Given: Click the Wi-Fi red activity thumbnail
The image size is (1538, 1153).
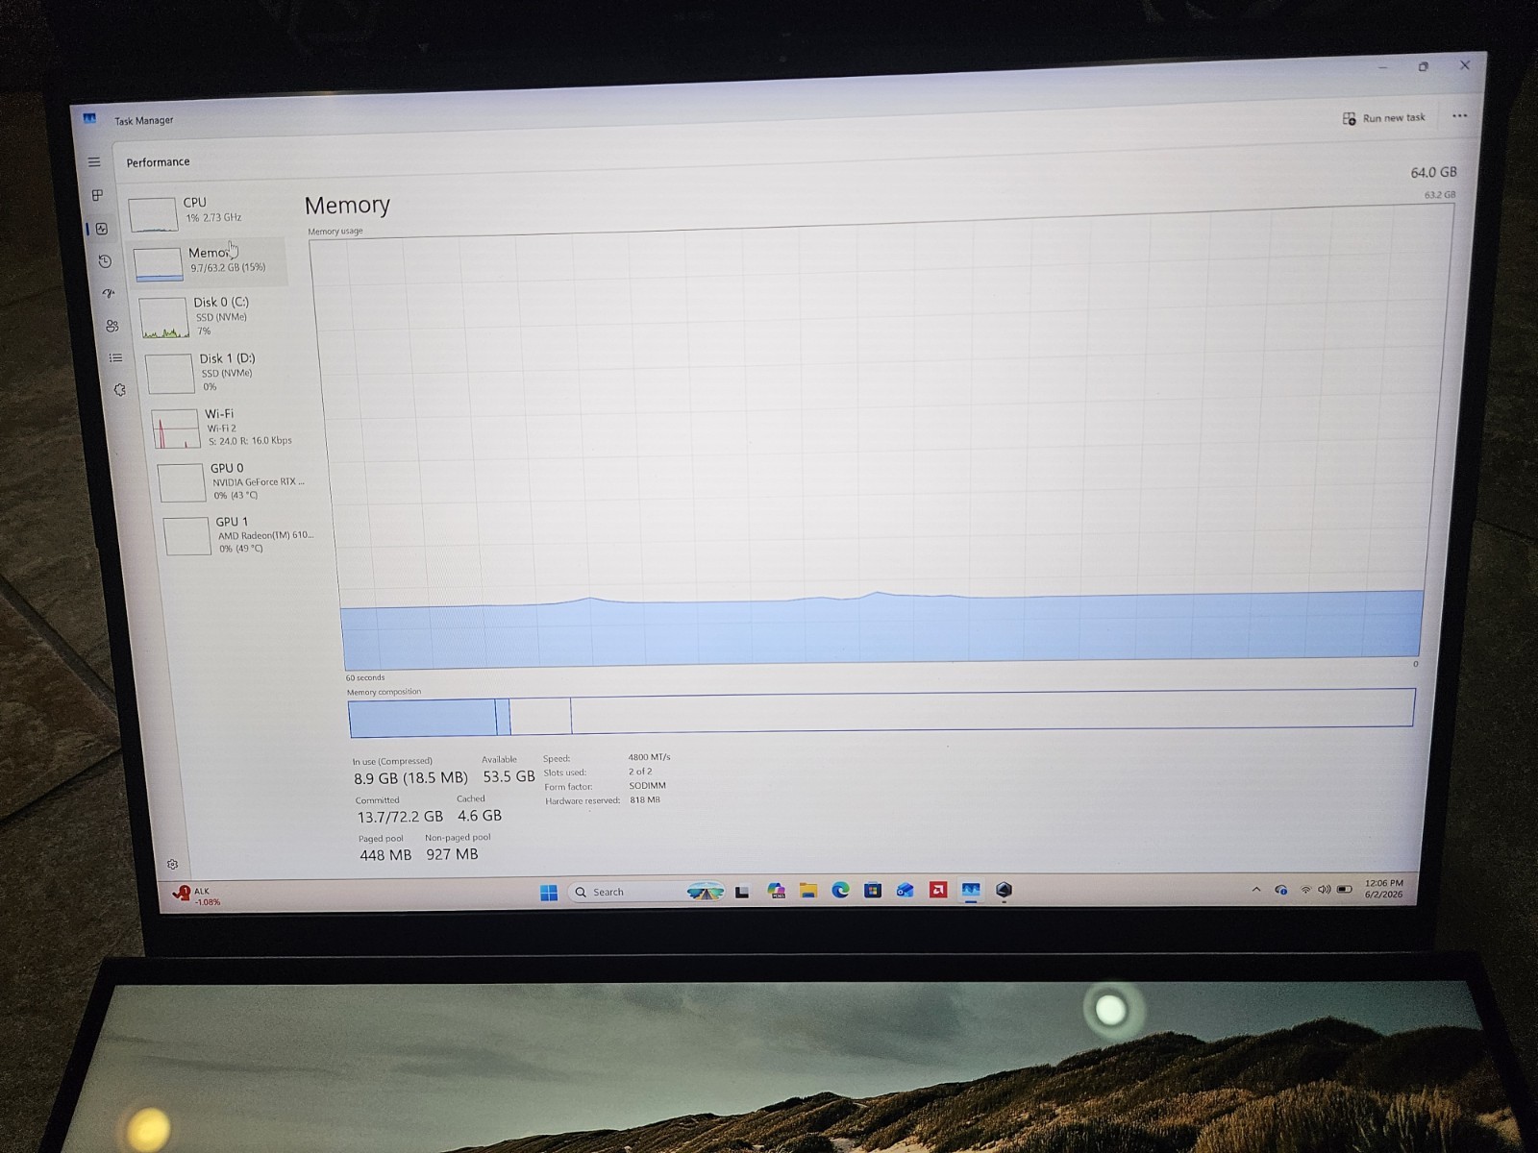Looking at the screenshot, I should click(176, 429).
